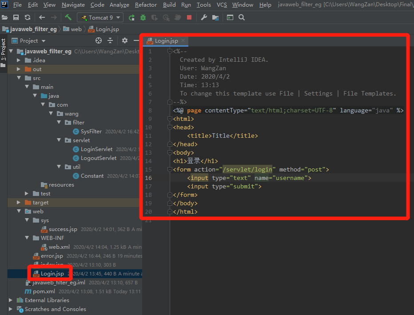The image size is (414, 315).
Task: Click the green Debug bug icon
Action: pyautogui.click(x=143, y=18)
